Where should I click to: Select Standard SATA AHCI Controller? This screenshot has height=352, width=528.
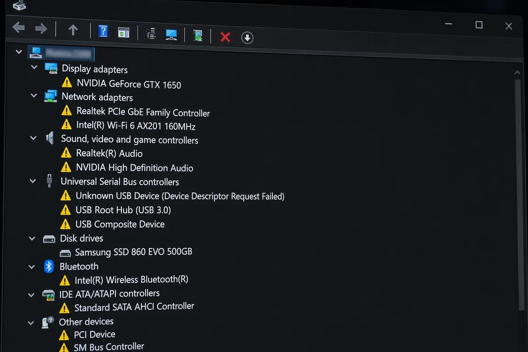point(134,307)
